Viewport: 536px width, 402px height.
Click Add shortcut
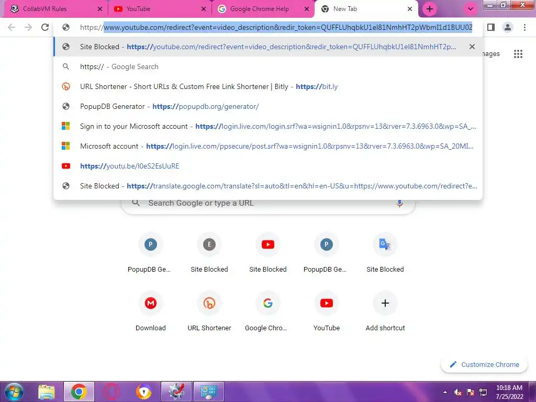(385, 311)
